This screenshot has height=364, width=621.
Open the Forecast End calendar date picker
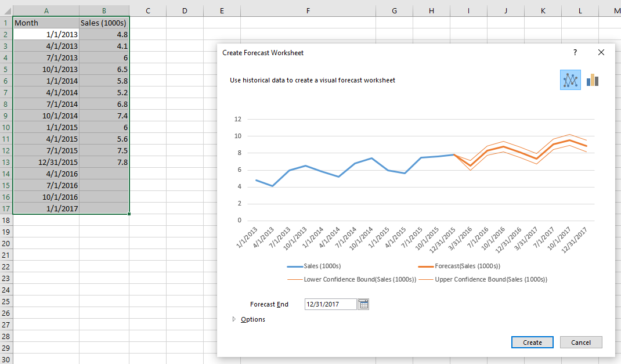point(363,304)
